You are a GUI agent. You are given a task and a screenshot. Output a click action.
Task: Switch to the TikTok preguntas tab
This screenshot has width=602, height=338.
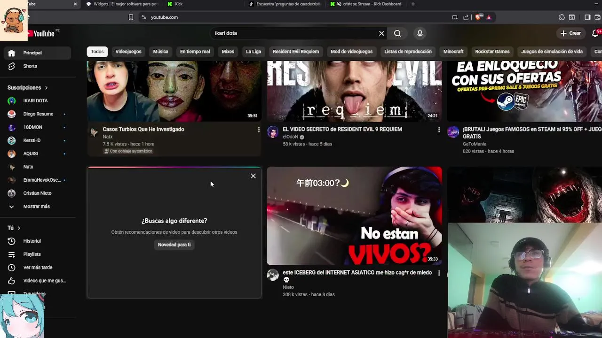tap(285, 4)
